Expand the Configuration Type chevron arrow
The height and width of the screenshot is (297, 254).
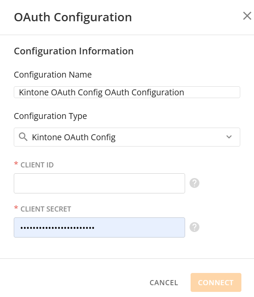(229, 137)
